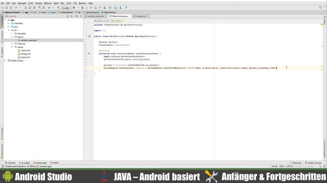
Task: Click the Undo toolbar icon
Action: click(16, 8)
